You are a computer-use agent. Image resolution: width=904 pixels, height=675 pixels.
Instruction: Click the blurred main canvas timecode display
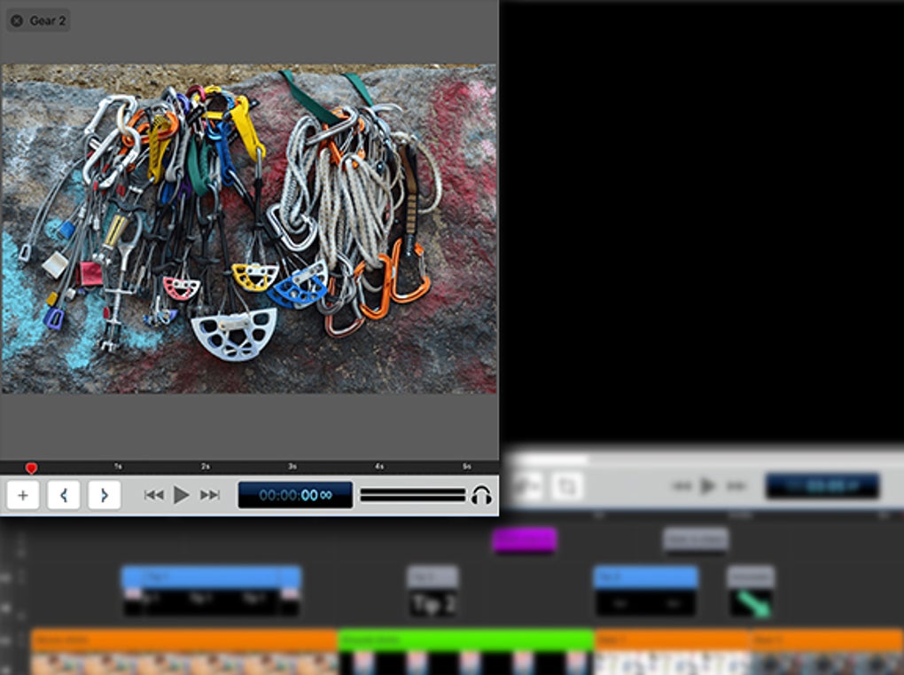click(822, 486)
